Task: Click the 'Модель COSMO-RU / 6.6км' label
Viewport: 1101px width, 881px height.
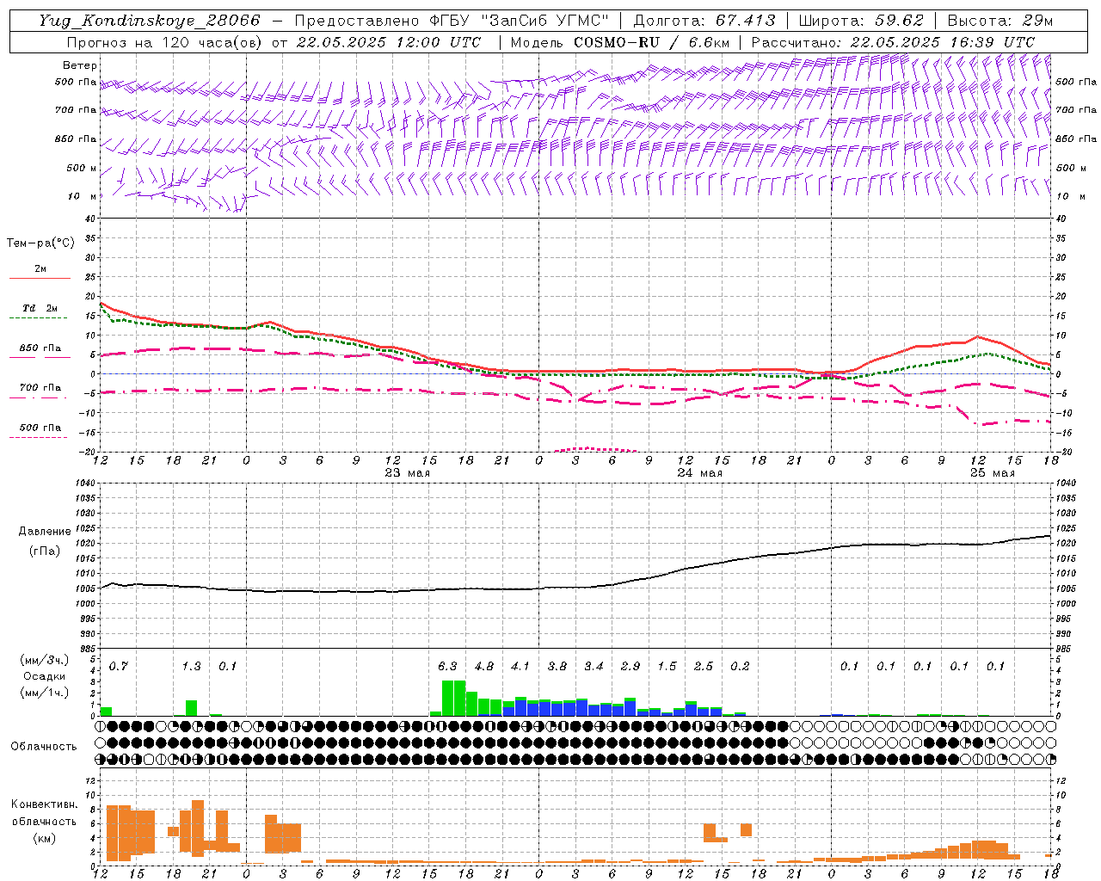Action: tap(619, 42)
